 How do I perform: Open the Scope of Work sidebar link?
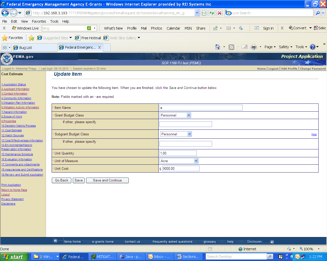(12, 116)
